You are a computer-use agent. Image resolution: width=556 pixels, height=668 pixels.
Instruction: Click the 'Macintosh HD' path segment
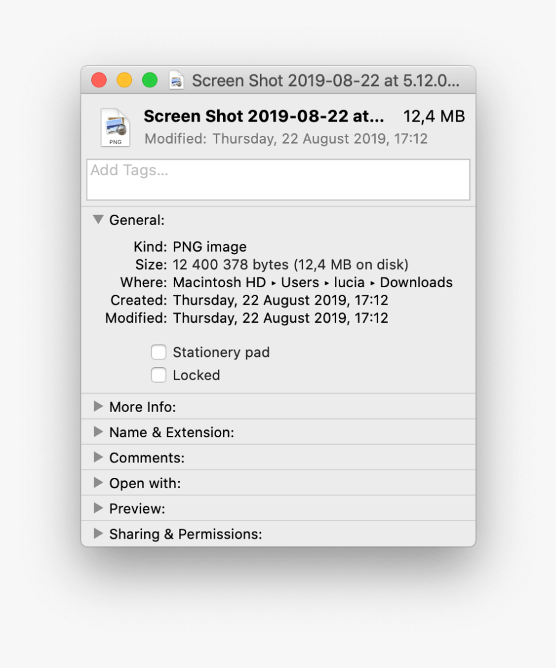[x=219, y=283]
